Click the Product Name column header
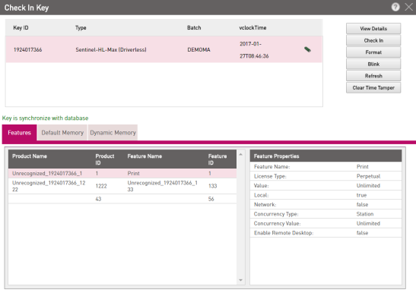Viewport: 416px width, 293px height. tap(30, 156)
